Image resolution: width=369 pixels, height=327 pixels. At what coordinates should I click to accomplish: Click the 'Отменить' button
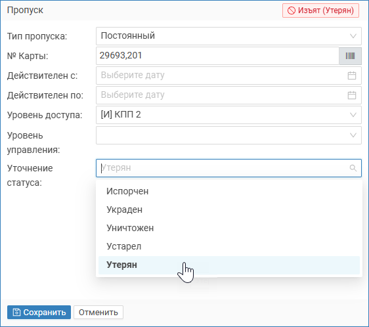(98, 312)
